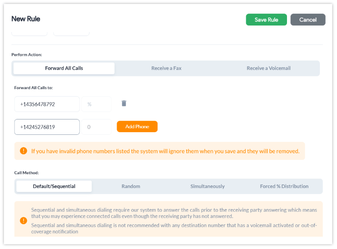Delete phone number +14356478792 with trash icon

point(124,104)
